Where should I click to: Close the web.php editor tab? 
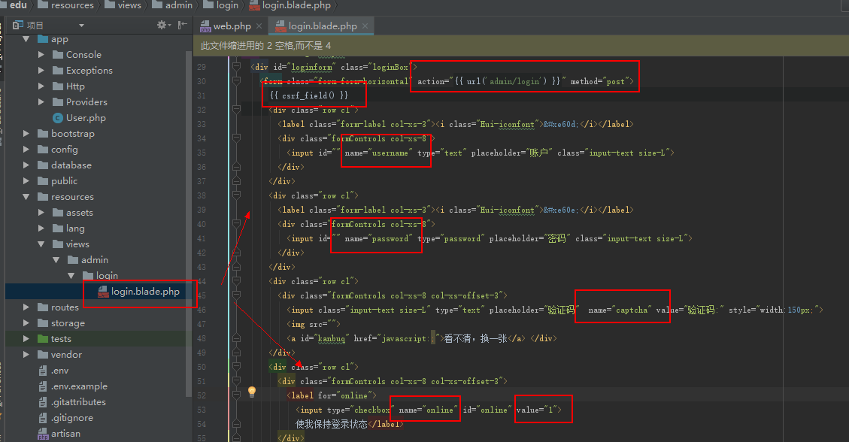coord(259,26)
